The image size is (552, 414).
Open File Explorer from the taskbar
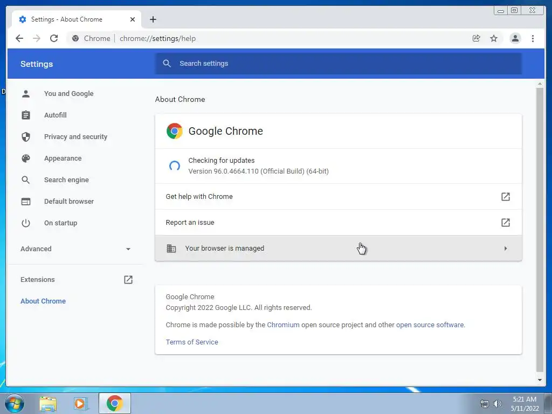tap(48, 404)
